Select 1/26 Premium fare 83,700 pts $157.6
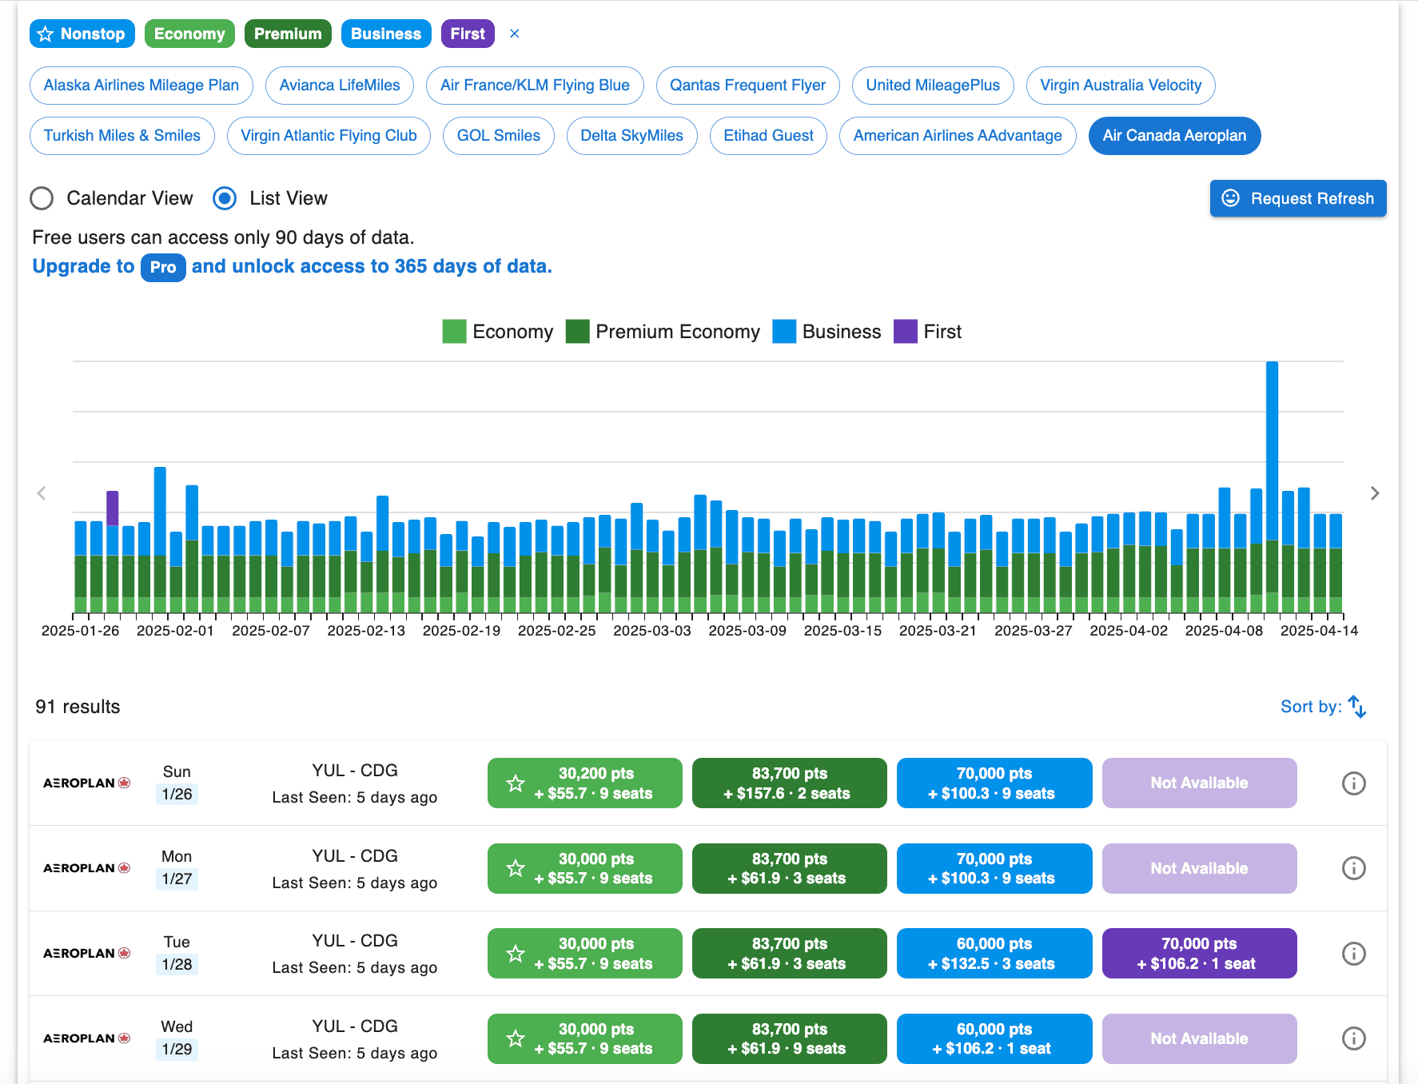The image size is (1418, 1084). (x=789, y=783)
